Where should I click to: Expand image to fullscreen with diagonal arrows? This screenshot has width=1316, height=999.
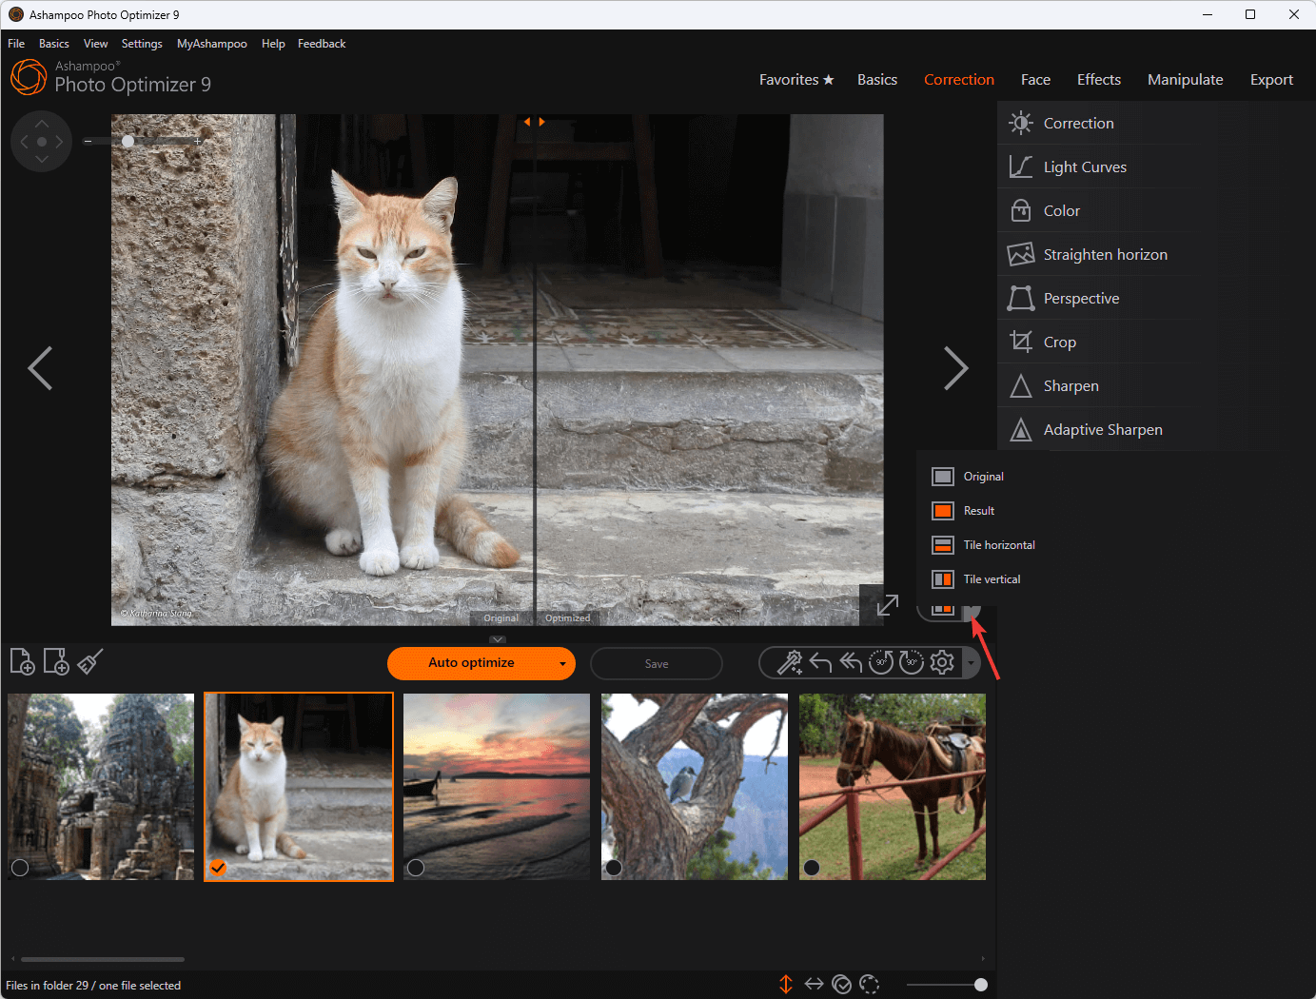[887, 605]
